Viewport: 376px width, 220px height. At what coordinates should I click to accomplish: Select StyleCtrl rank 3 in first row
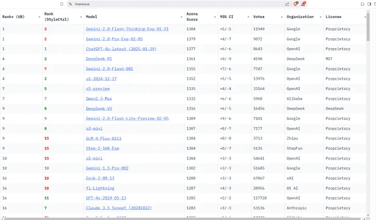tap(45, 29)
